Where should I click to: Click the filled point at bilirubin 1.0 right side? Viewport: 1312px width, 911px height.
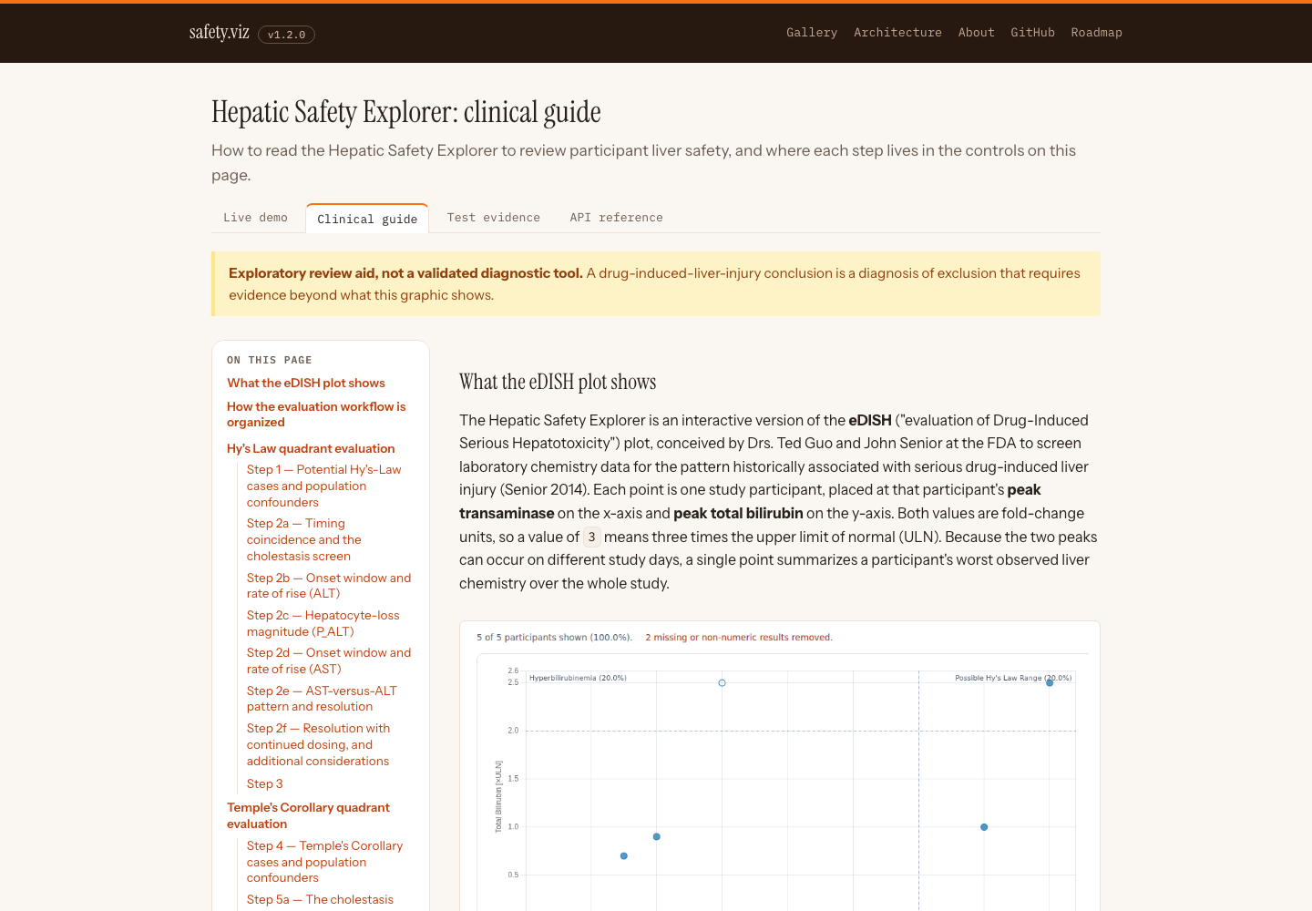click(984, 827)
